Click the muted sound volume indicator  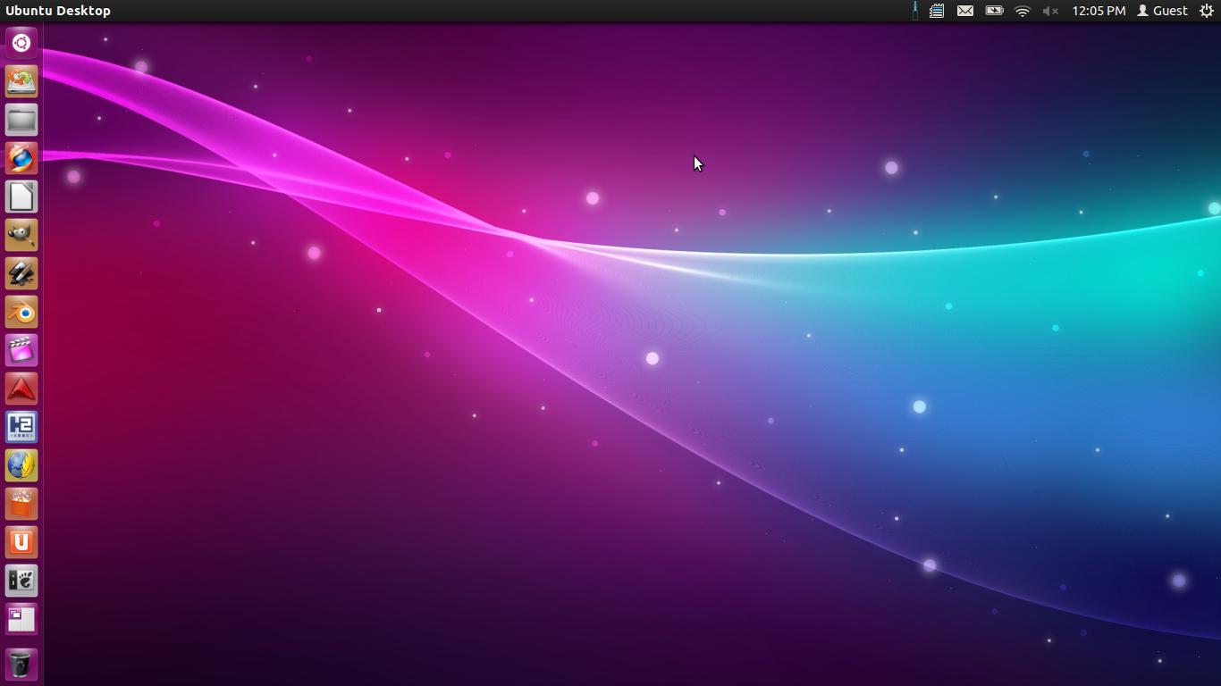click(x=1050, y=11)
